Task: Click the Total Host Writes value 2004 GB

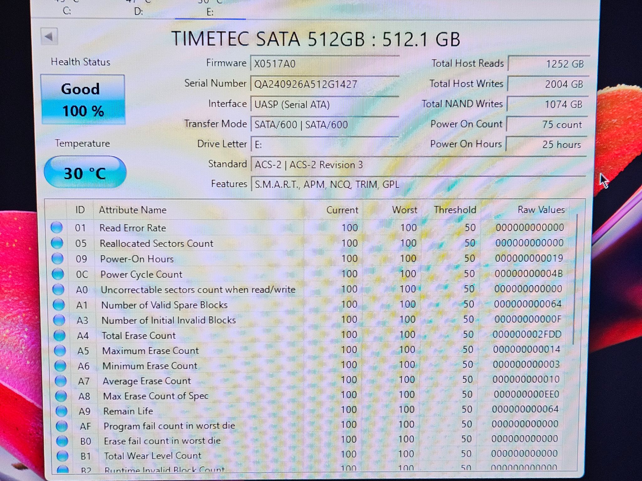Action: pos(548,84)
